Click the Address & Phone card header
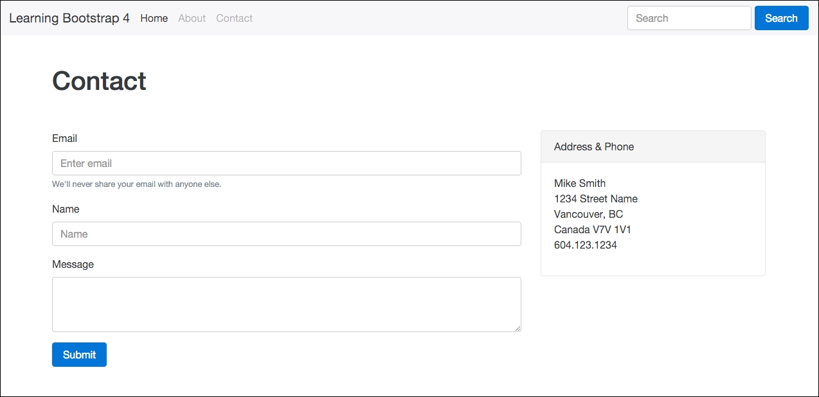 pos(594,146)
